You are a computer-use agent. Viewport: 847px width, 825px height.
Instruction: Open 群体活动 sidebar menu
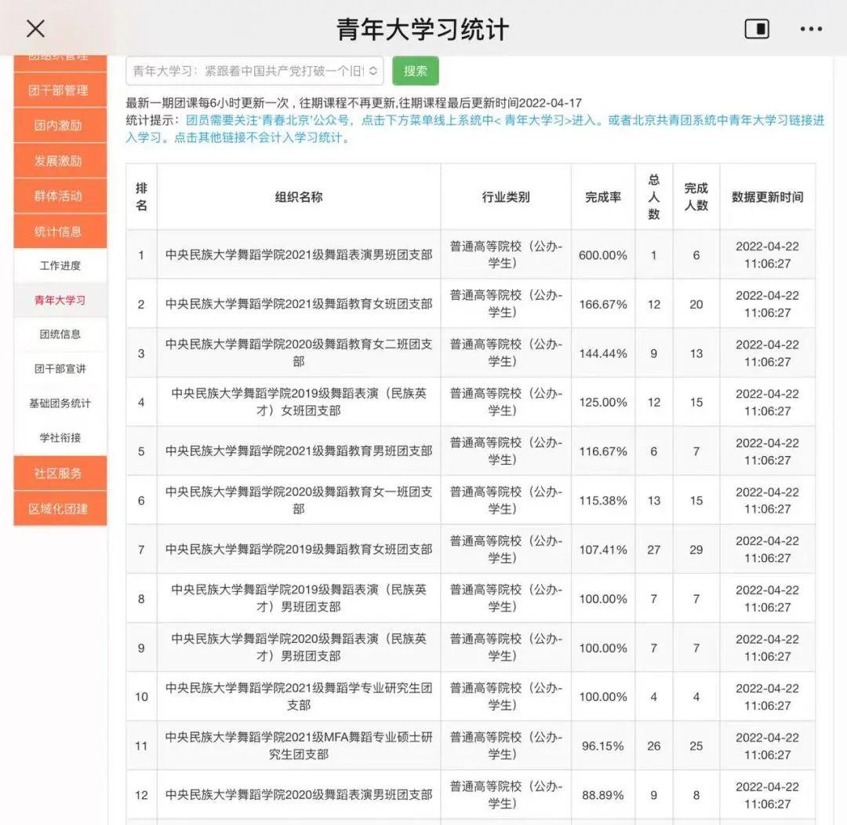[x=60, y=196]
